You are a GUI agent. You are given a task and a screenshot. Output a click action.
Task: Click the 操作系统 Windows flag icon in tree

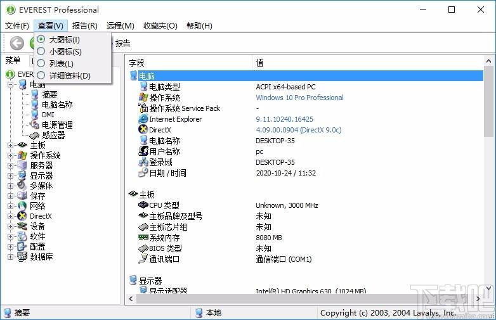pos(22,155)
